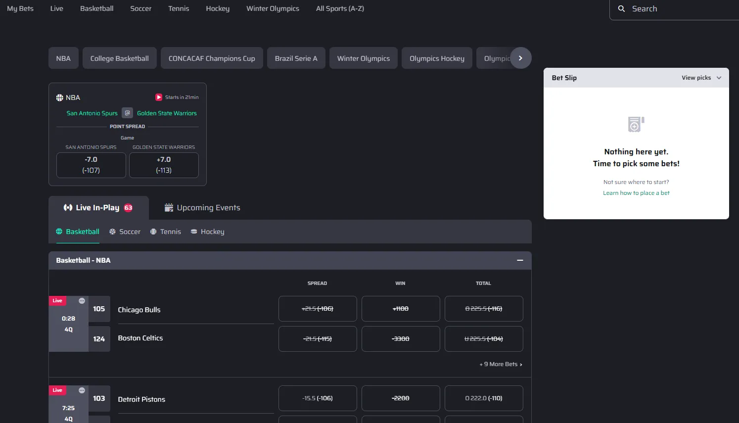Select the College Basketball chip
This screenshot has height=423, width=739.
pos(120,58)
